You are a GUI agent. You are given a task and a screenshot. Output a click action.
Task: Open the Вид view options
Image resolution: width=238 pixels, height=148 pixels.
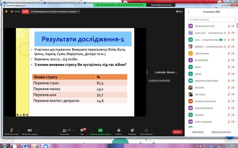[179, 11]
